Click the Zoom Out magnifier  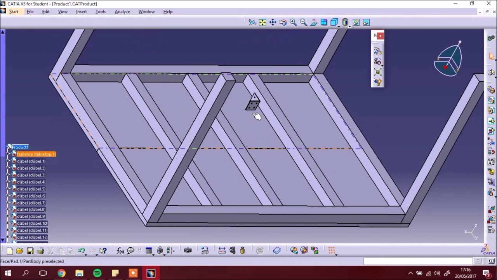pos(303,23)
